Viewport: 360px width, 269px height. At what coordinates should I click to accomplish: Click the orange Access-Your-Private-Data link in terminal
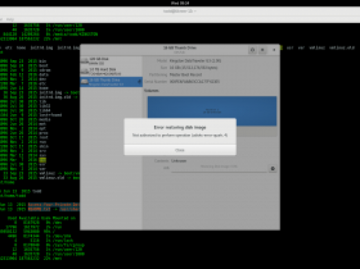pyautogui.click(x=53, y=204)
